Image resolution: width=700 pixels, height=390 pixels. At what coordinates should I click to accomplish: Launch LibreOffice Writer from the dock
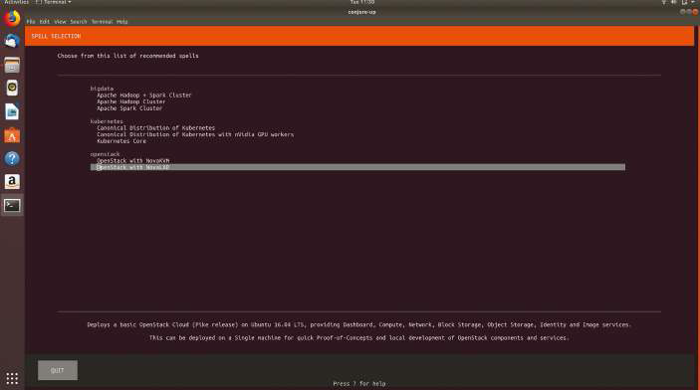point(12,111)
